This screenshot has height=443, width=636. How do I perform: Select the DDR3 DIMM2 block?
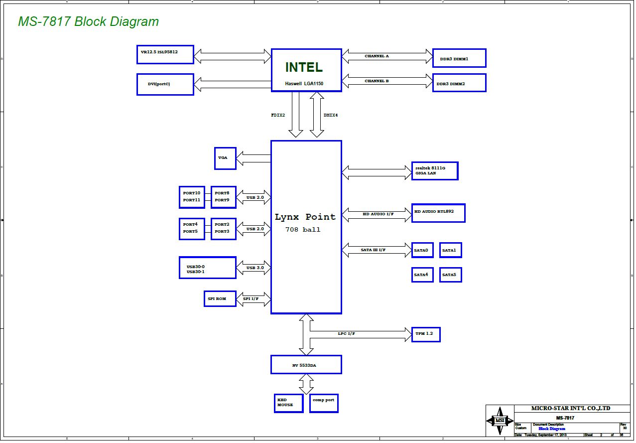point(459,83)
